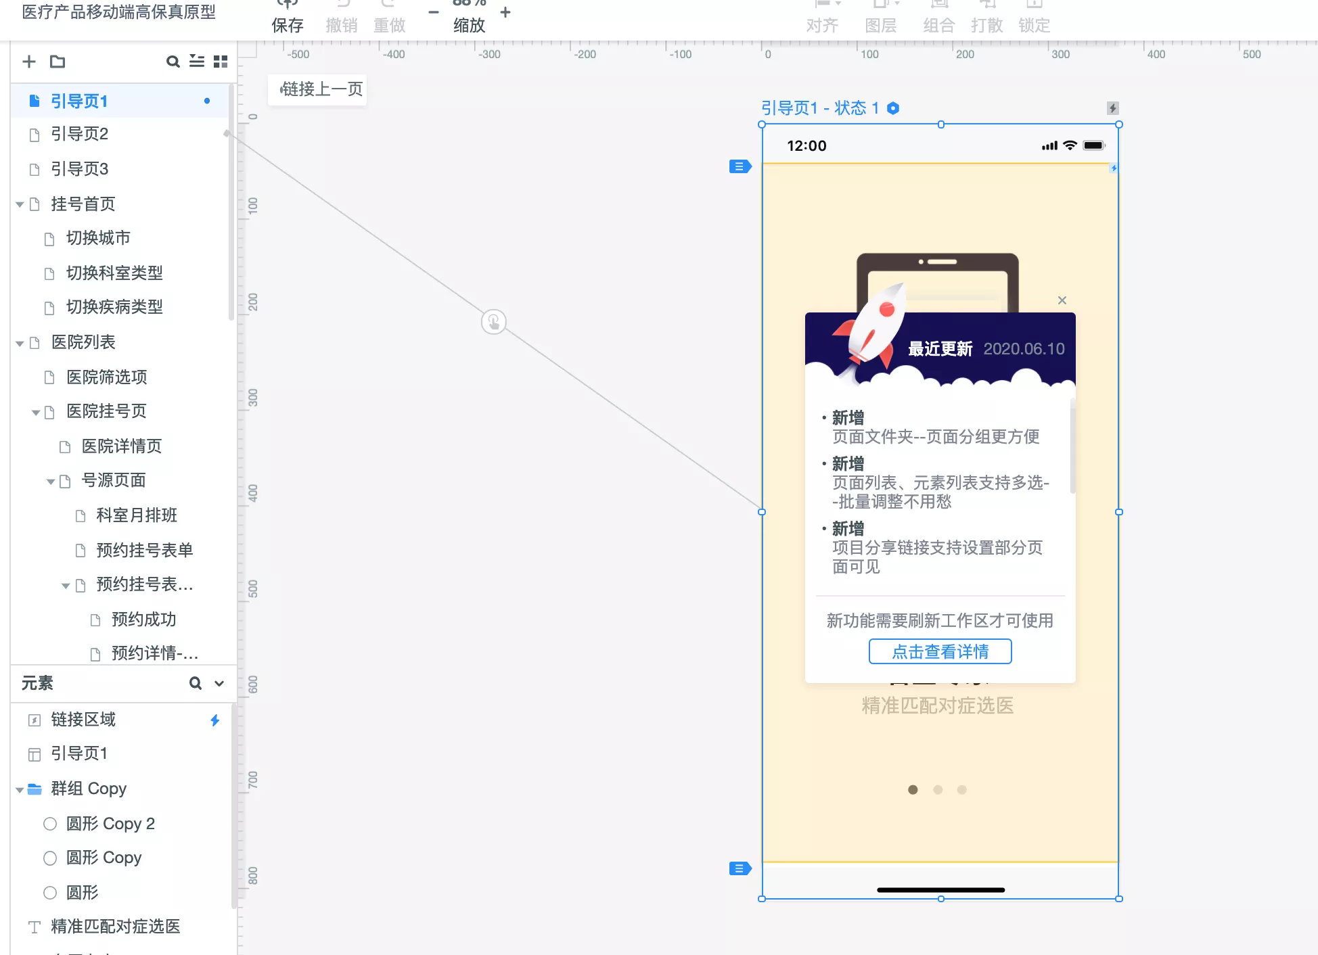
Task: Click the lightning interaction icon beside 链接区域
Action: pyautogui.click(x=214, y=720)
